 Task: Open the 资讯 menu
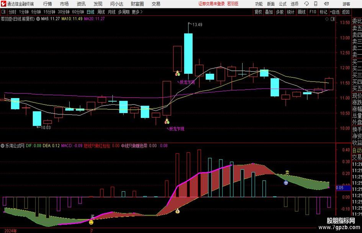tap(81, 4)
